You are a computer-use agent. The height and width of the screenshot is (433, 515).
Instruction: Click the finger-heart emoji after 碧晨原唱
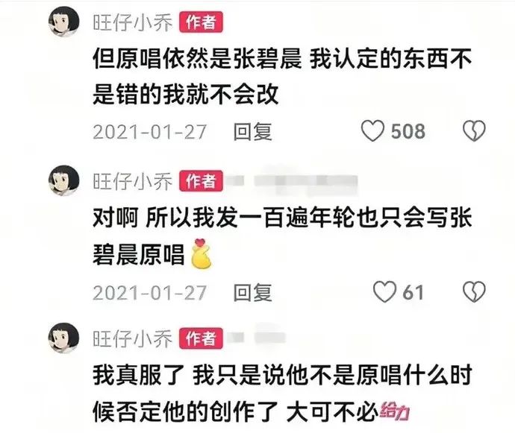[x=202, y=254]
